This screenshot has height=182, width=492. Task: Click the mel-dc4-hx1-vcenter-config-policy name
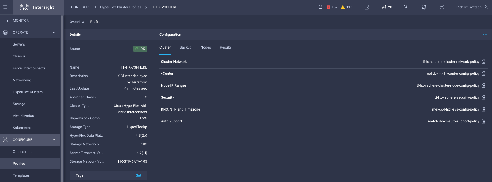pos(453,74)
